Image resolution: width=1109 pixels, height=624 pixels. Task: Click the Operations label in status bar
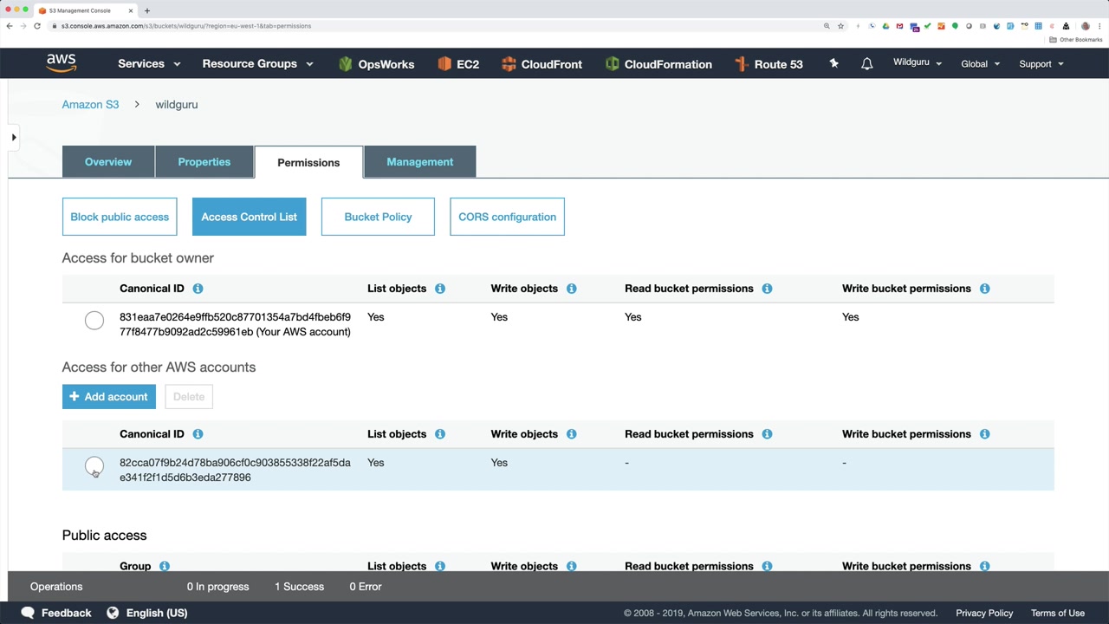pos(56,587)
